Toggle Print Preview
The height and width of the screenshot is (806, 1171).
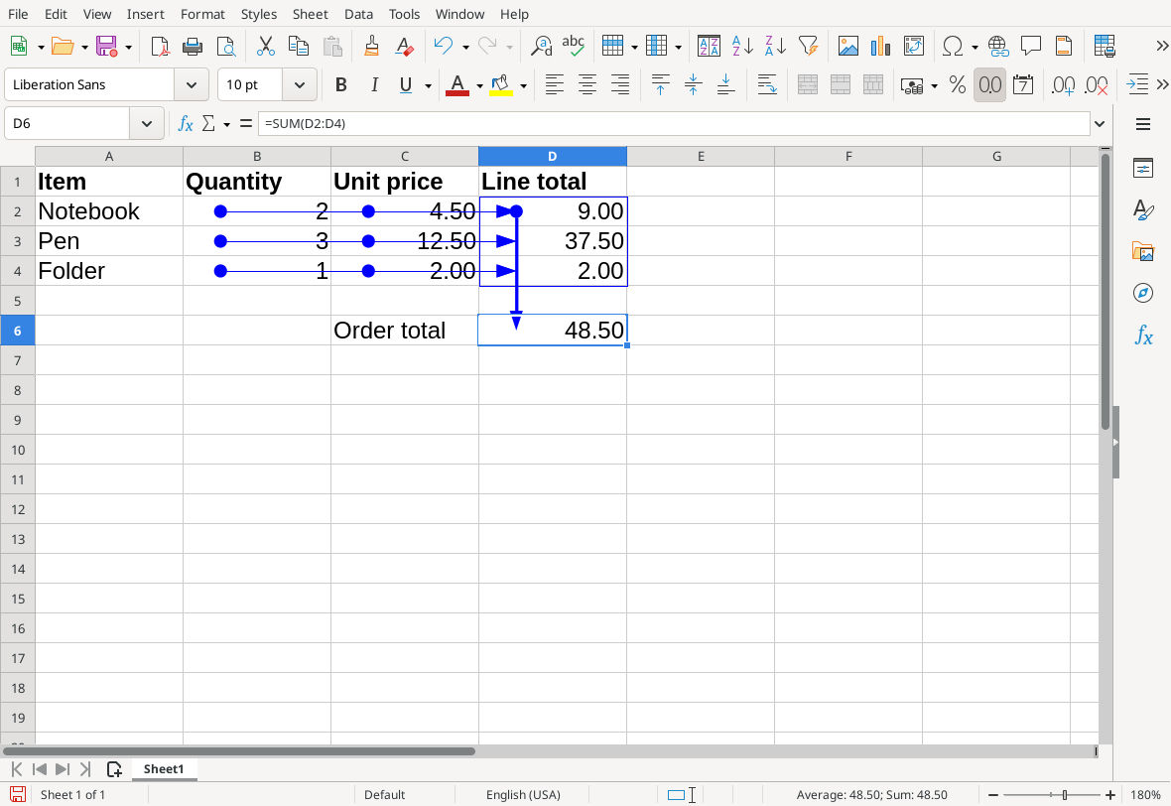225,47
